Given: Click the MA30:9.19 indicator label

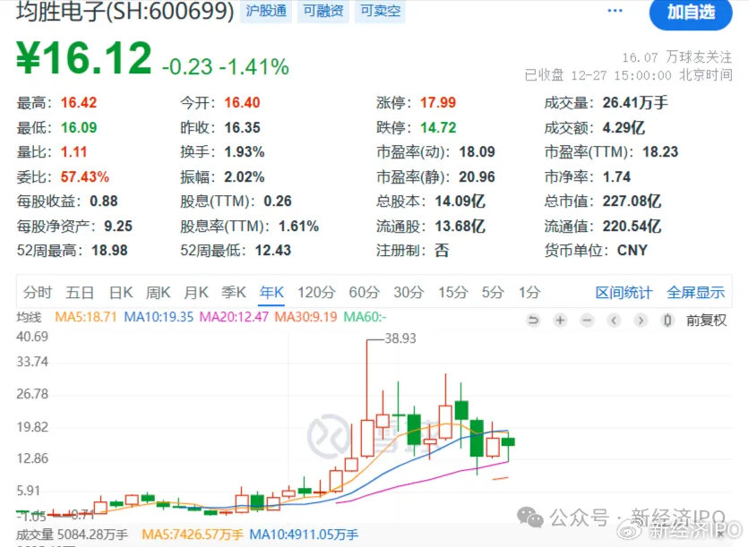Looking at the screenshot, I should click(x=306, y=317).
